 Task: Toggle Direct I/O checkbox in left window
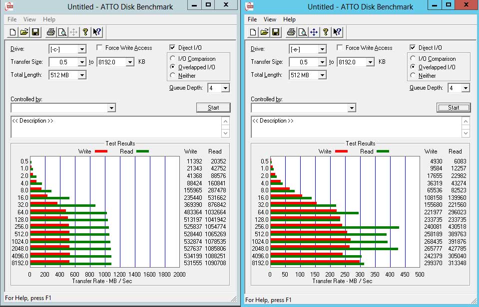172,47
